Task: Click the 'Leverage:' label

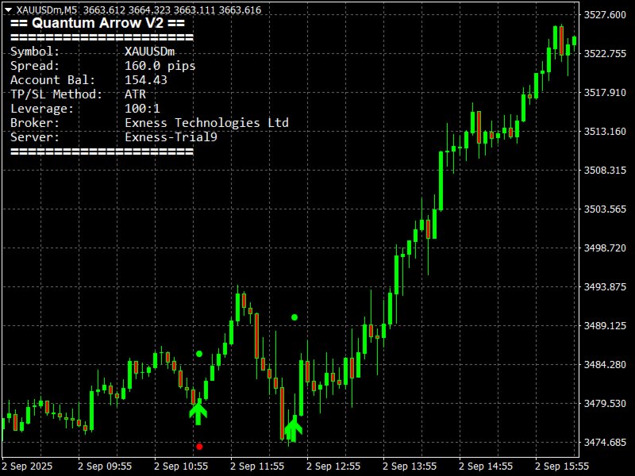Action: (x=42, y=109)
